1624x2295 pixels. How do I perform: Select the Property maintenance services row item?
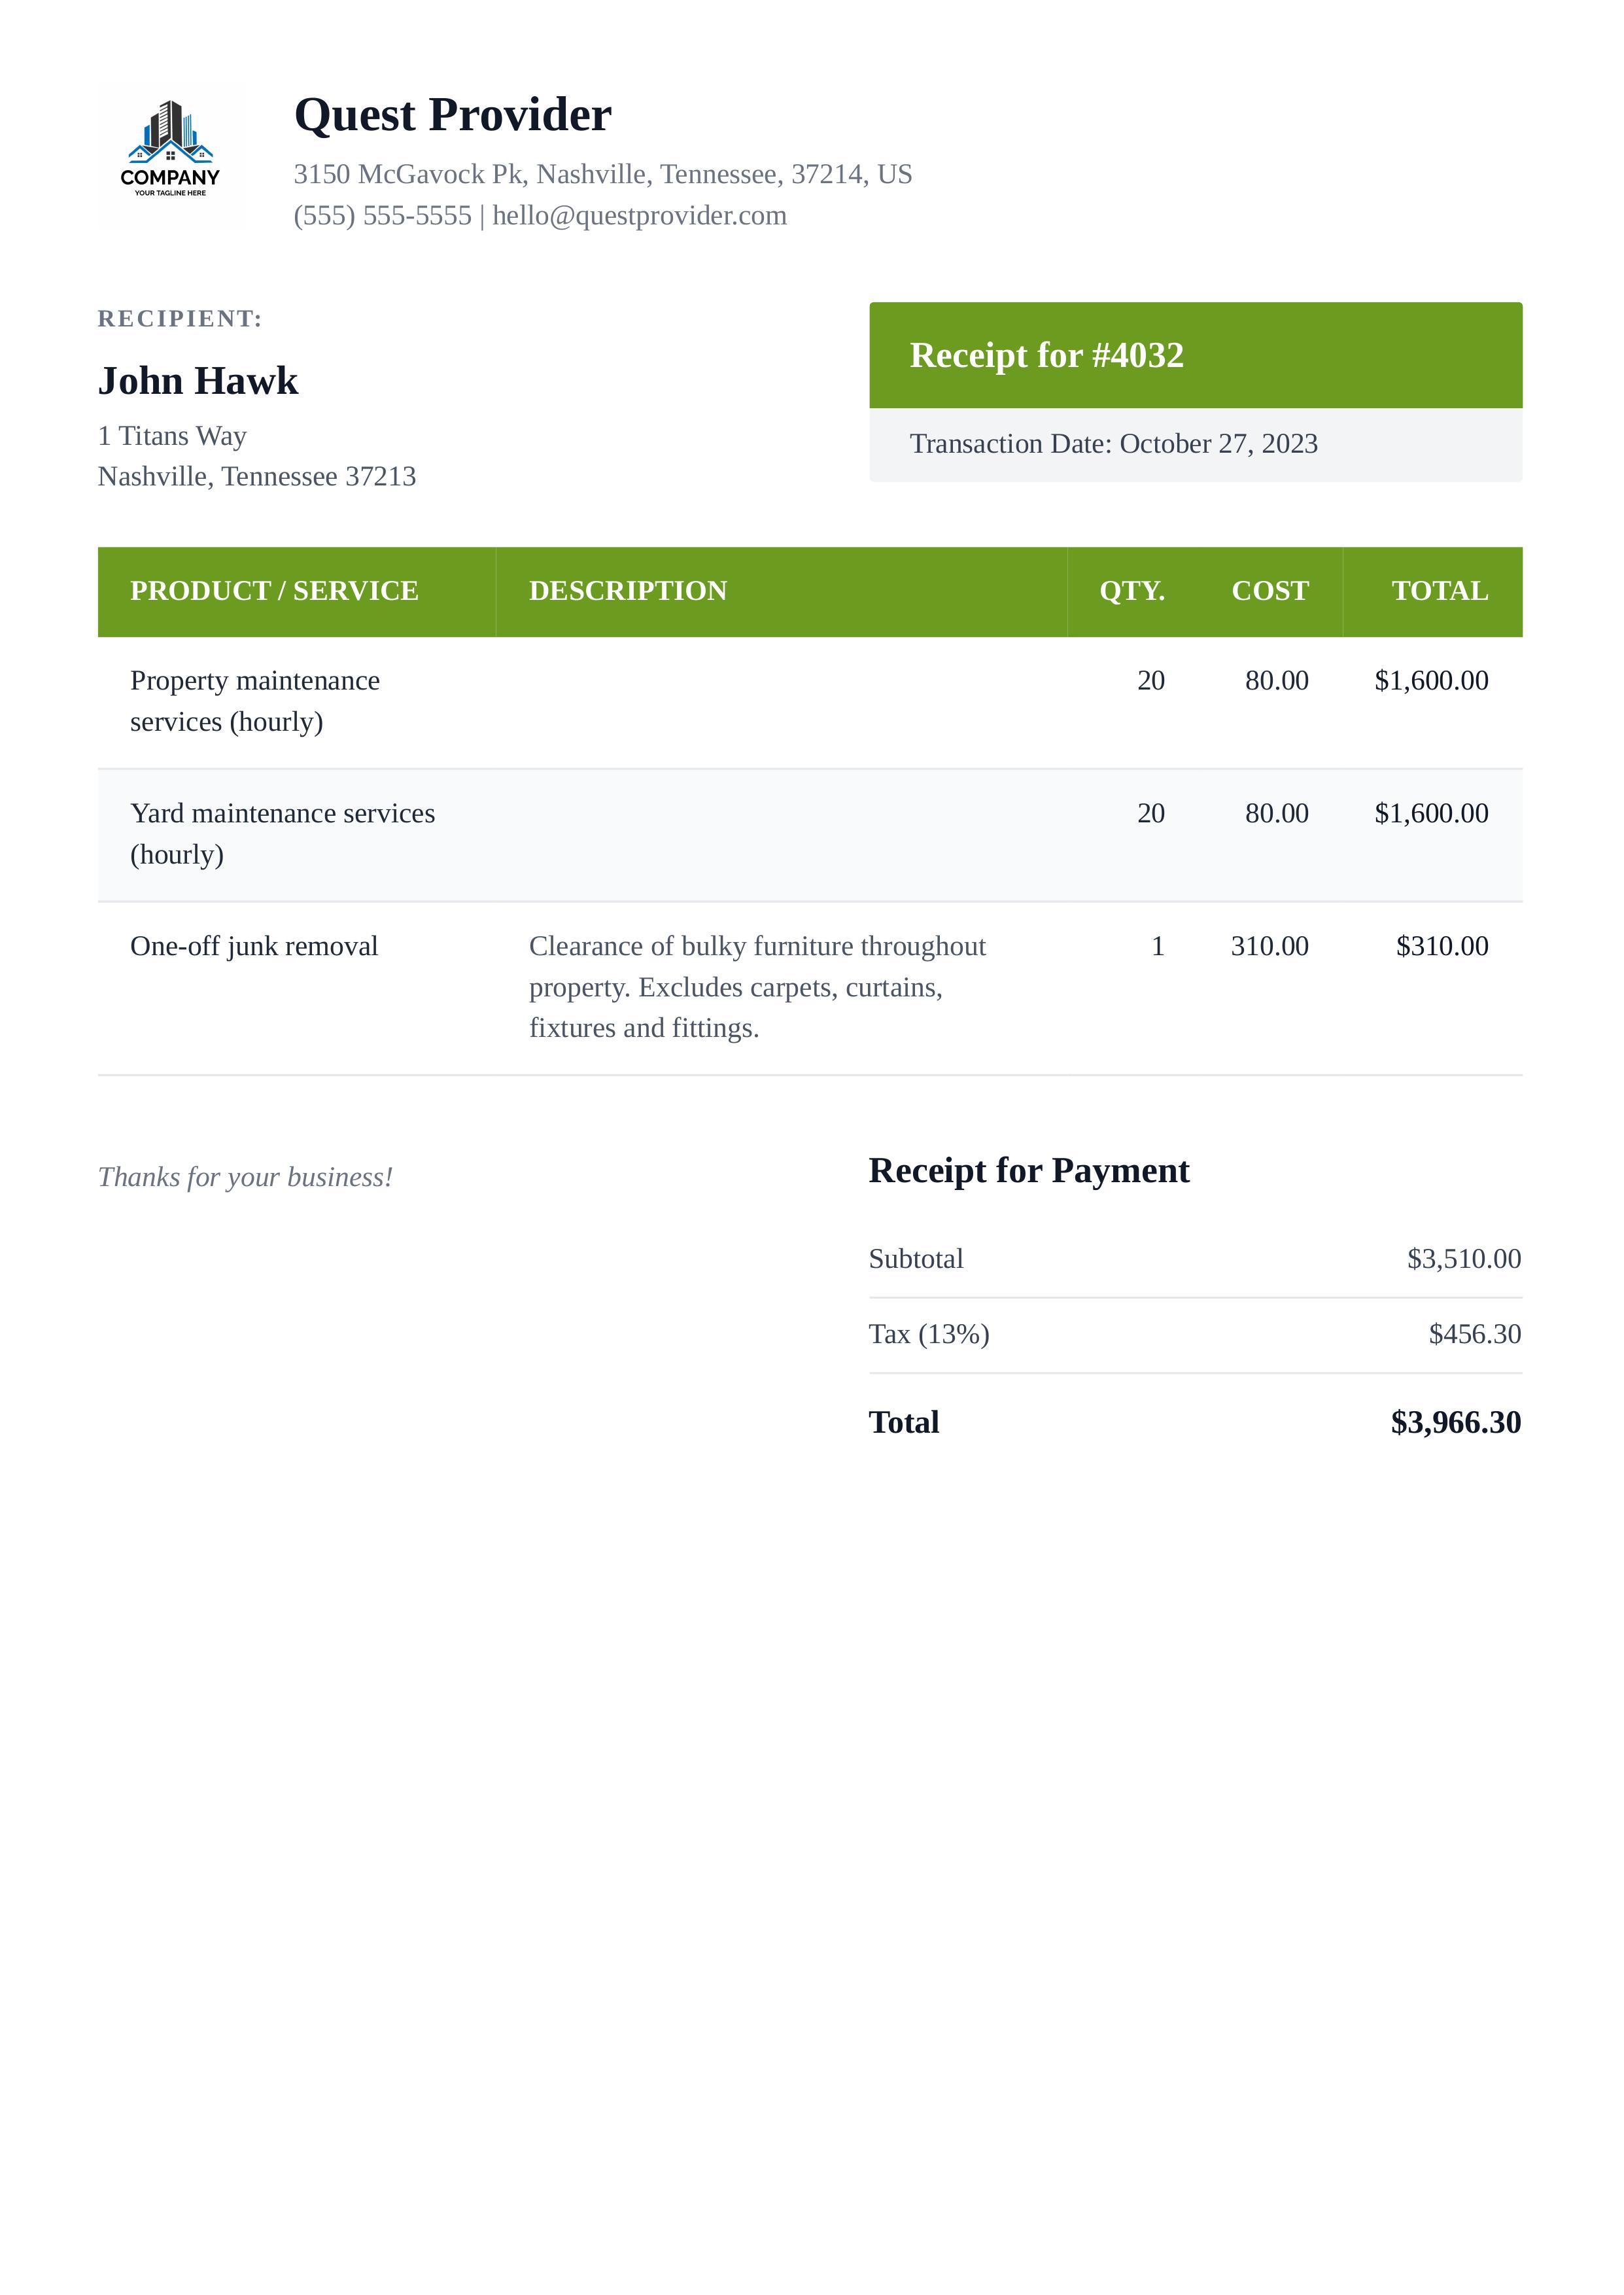coord(254,701)
